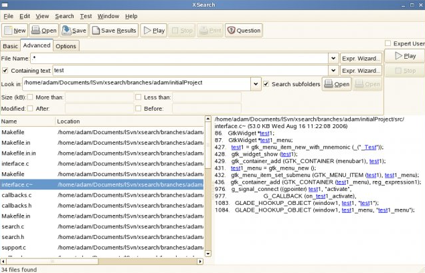
Task: Enable Size More than checkbox
Action: (x=30, y=97)
